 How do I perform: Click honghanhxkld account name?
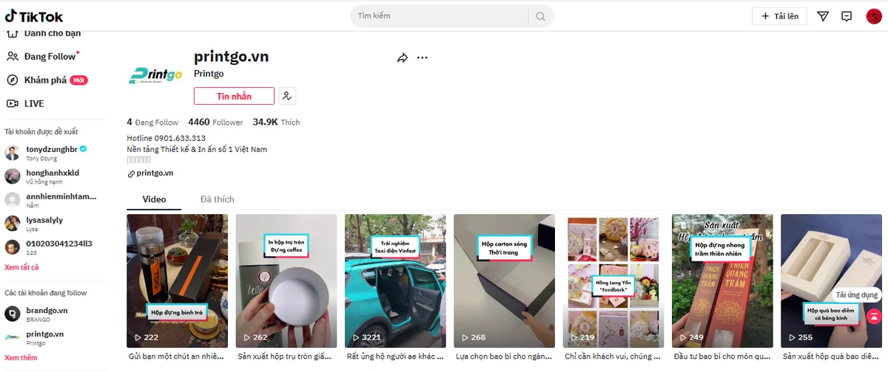[x=53, y=173]
